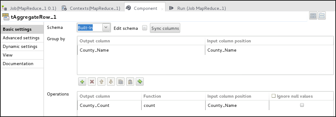Open Basic settings section
This screenshot has height=117, width=336.
(22, 29)
